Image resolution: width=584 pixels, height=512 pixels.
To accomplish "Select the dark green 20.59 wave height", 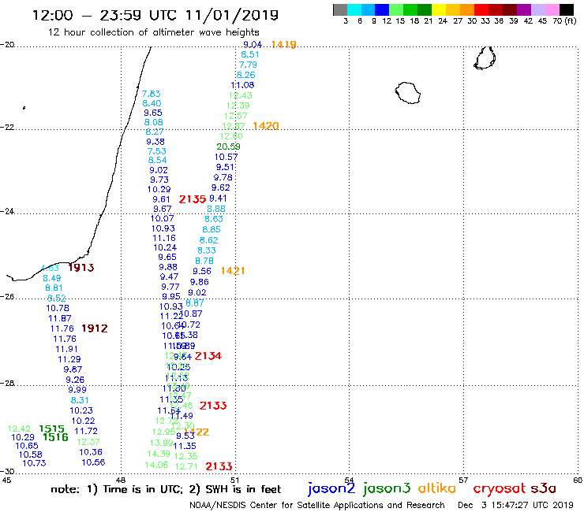I will point(228,147).
